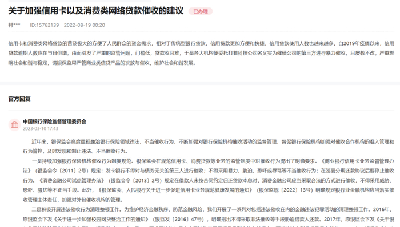Click the post body line starting 响社会和谐与稳定
The width and height of the screenshot is (400, 227).
coord(102,63)
